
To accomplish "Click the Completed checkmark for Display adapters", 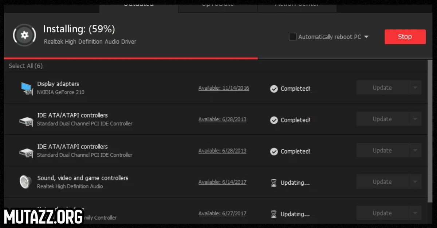I will pyautogui.click(x=274, y=89).
